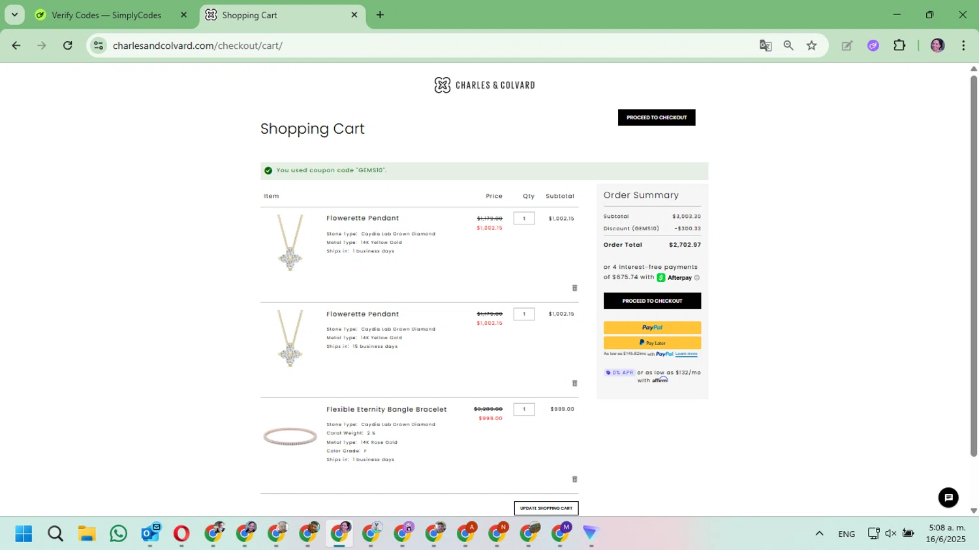This screenshot has height=550, width=979.
Task: Click the ENG language indicator
Action: pos(847,534)
